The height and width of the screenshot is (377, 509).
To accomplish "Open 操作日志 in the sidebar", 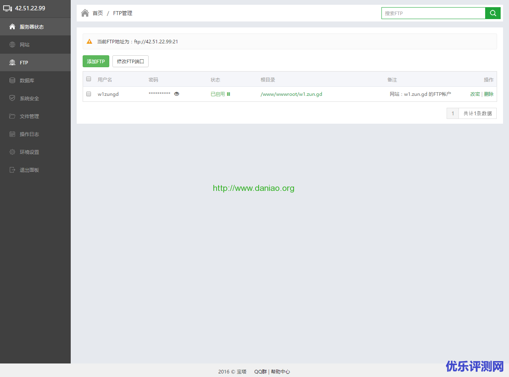I will (29, 134).
